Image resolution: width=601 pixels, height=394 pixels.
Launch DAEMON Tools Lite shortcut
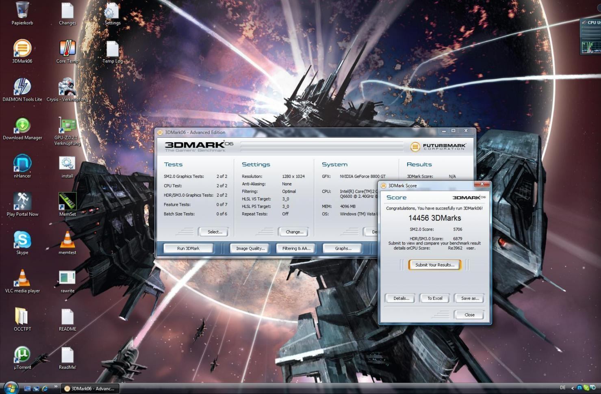point(22,89)
